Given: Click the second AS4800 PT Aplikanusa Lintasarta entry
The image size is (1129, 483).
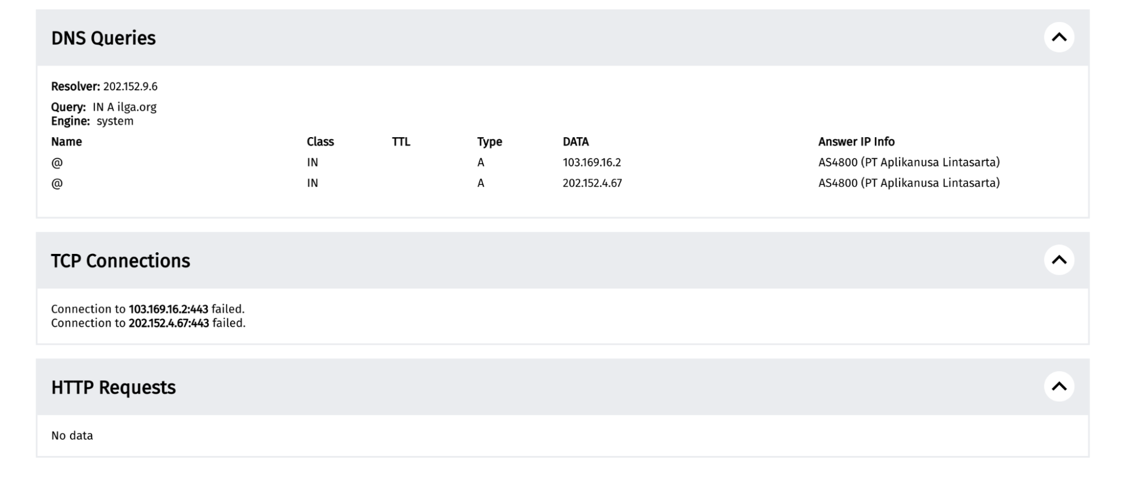Looking at the screenshot, I should [x=909, y=183].
